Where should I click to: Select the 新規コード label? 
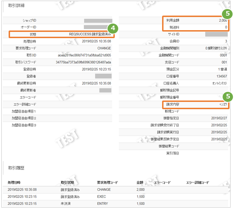[172, 111]
